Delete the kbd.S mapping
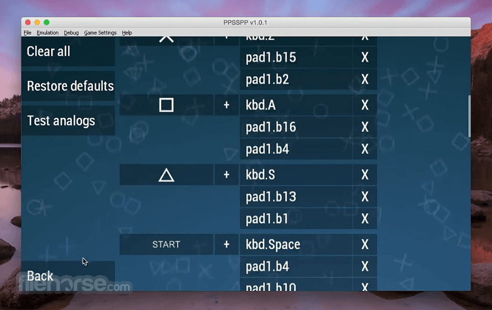Image resolution: width=492 pixels, height=310 pixels. [365, 175]
